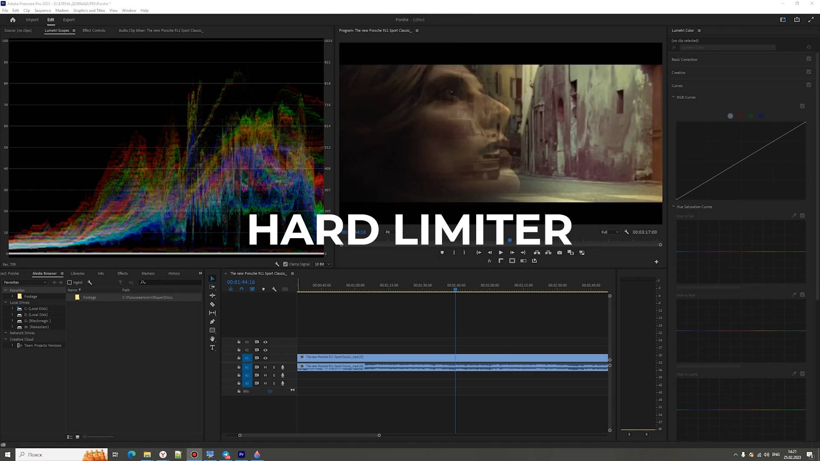The height and width of the screenshot is (461, 820).
Task: Select the Type tool
Action: 212,347
